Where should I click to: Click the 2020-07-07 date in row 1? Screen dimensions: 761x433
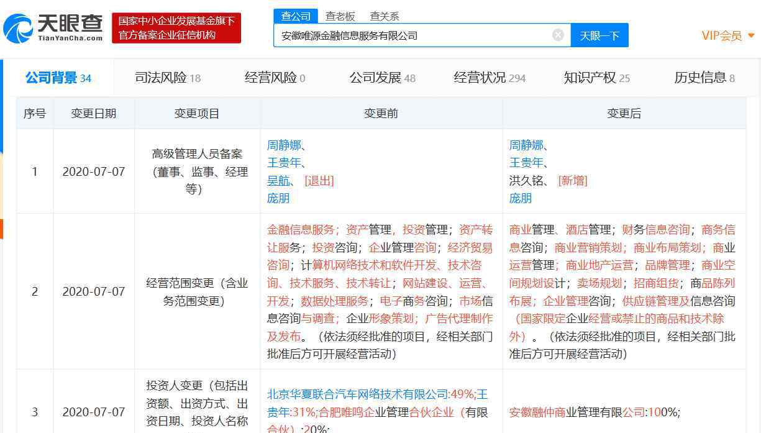click(94, 171)
